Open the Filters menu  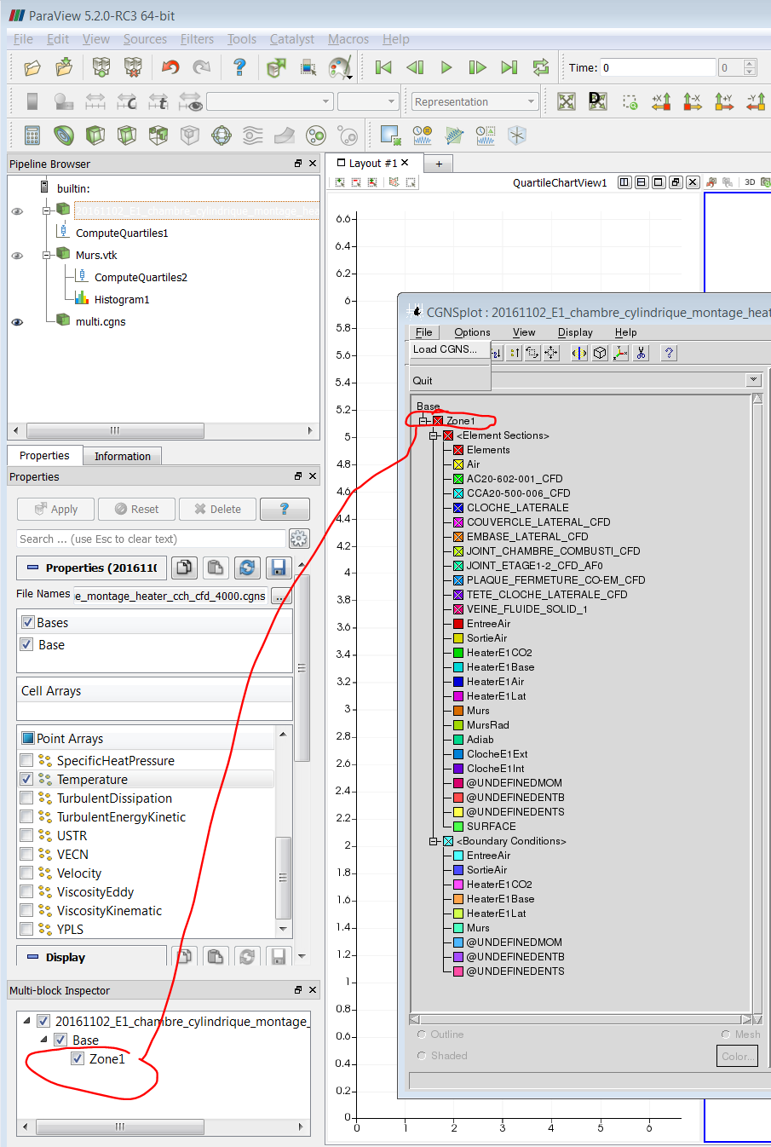coord(197,39)
